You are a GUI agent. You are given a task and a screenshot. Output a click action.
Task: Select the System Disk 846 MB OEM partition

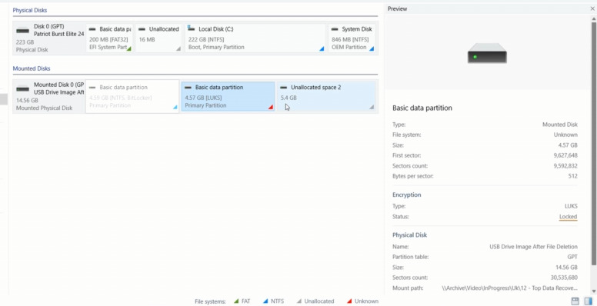tap(352, 38)
